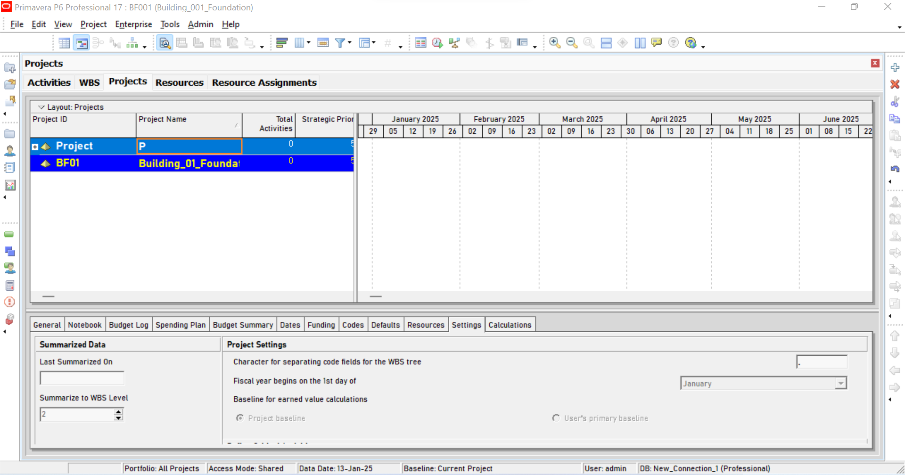Switch to the Resource Assignments tab
Screen dimensions: 905x475
[x=264, y=82]
